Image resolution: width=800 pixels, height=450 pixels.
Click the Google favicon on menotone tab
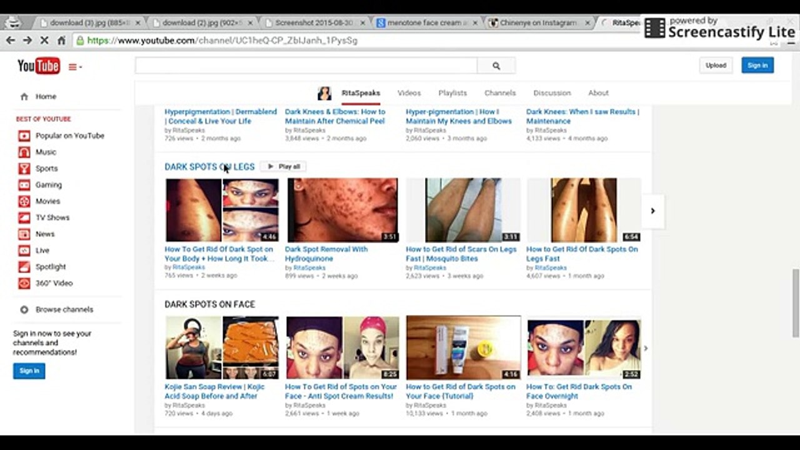[x=381, y=23]
